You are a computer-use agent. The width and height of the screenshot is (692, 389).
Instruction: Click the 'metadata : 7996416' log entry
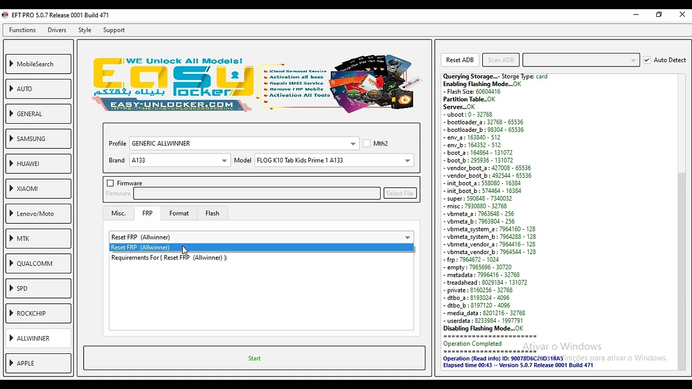click(x=481, y=275)
